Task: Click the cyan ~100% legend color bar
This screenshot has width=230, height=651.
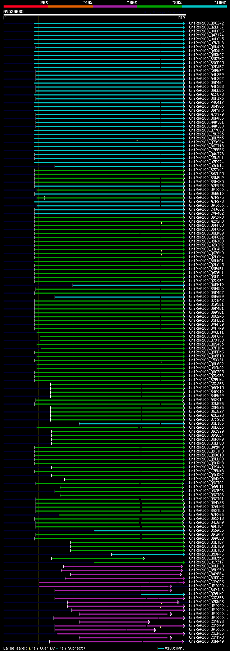Action: tap(204, 6)
